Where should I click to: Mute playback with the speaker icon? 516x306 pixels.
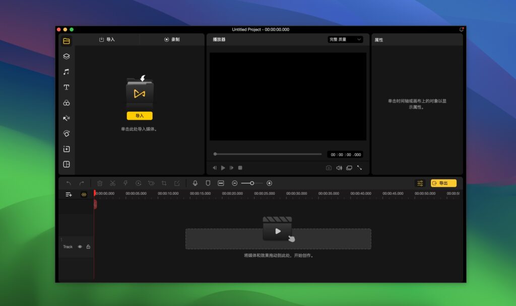(x=339, y=168)
